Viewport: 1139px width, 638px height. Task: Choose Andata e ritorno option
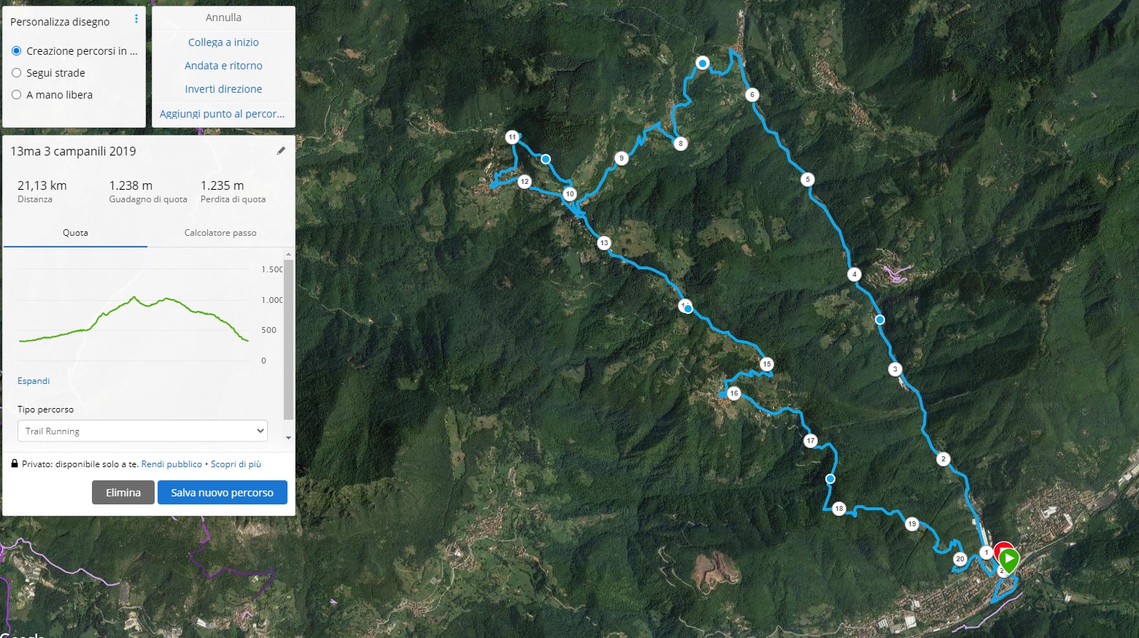click(223, 66)
